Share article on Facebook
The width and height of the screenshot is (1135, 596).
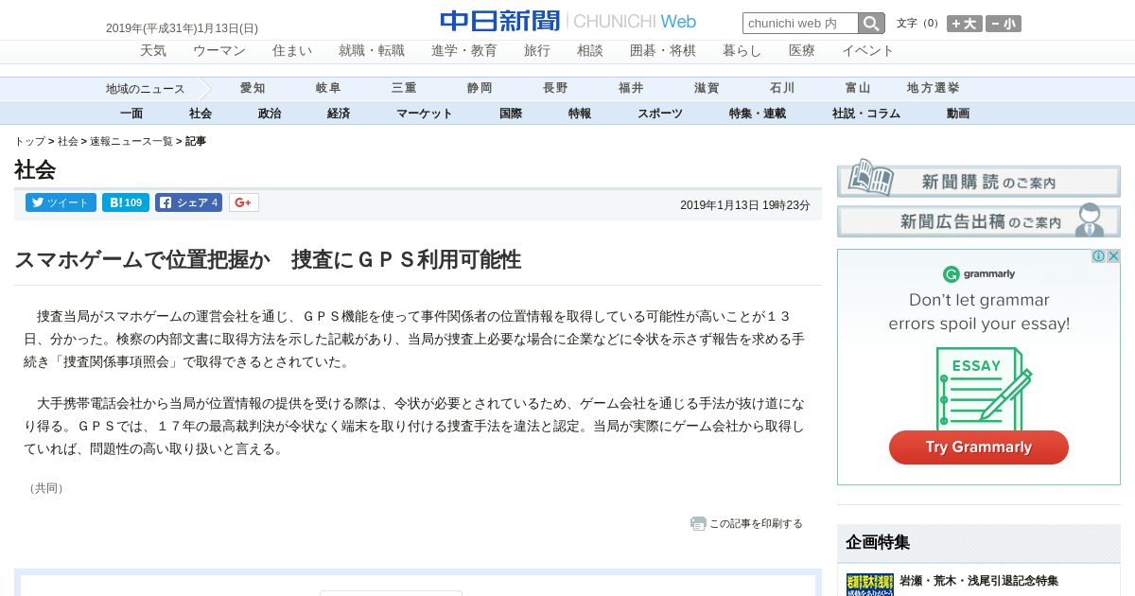(x=188, y=202)
